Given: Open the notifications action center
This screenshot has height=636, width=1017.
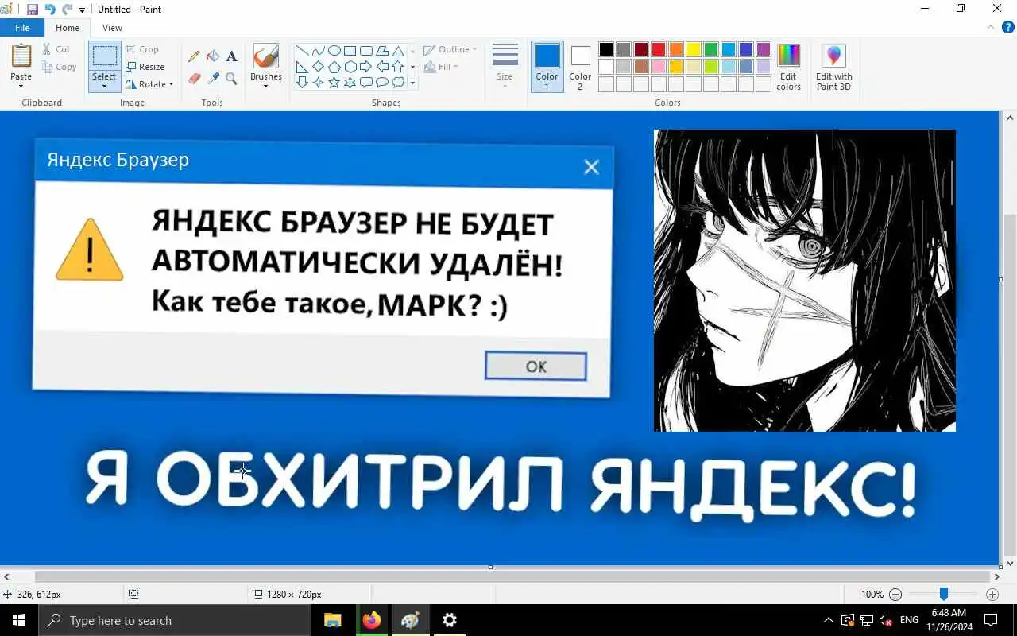Looking at the screenshot, I should click(x=991, y=620).
